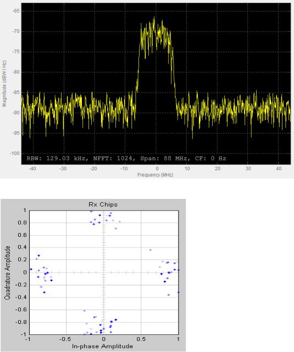Click the 0 MHz frequency tick label
This screenshot has height=352, width=294.
[x=157, y=169]
